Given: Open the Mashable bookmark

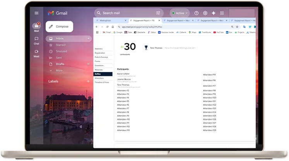Looking at the screenshot, I should [x=140, y=32].
